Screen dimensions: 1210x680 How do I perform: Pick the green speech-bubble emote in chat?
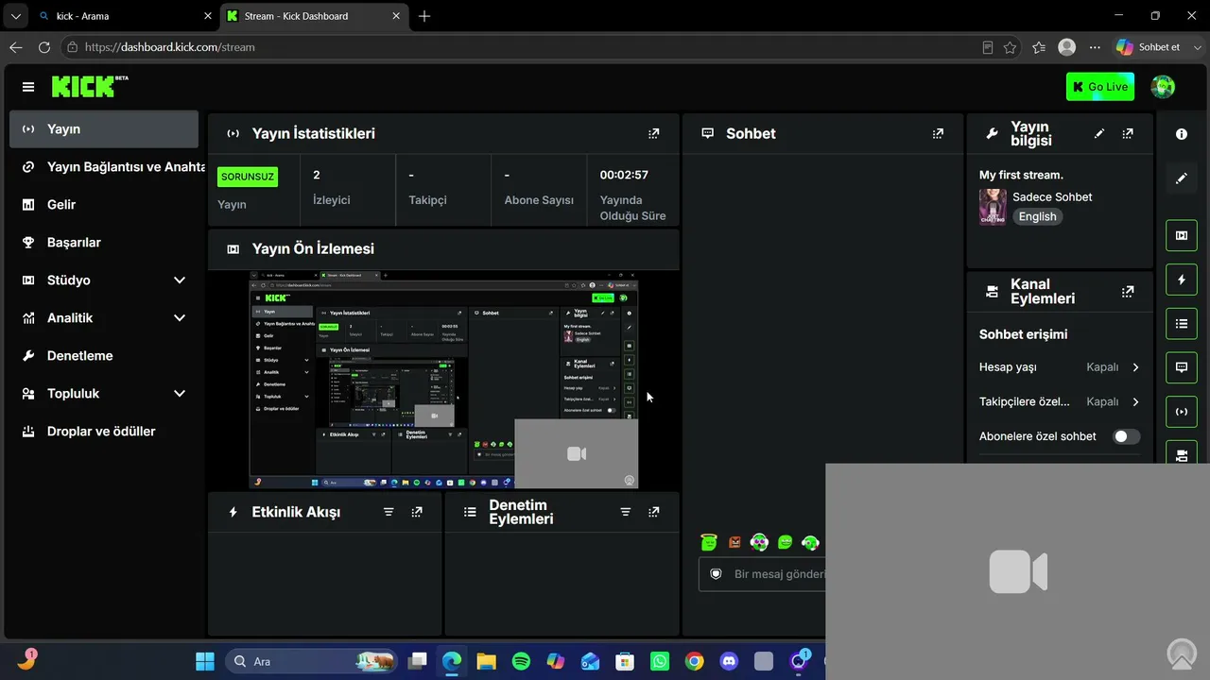785,542
